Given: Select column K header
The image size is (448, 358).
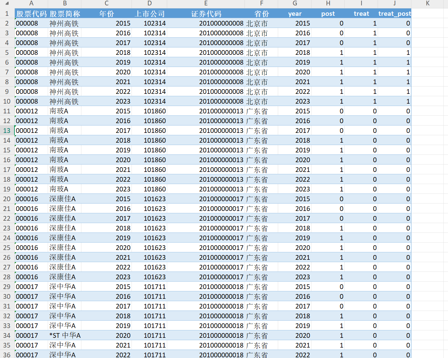Looking at the screenshot, I should point(428,3).
